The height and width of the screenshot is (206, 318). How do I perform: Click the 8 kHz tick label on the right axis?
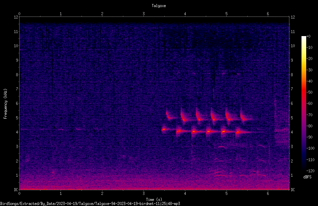[x=292, y=75]
